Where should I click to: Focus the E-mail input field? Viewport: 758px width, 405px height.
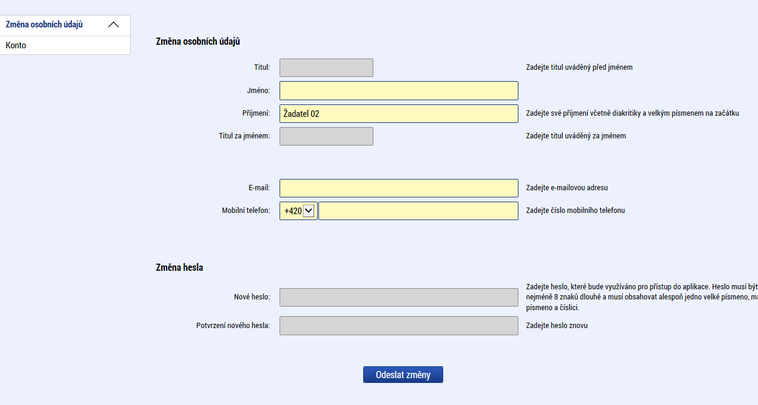pyautogui.click(x=399, y=188)
